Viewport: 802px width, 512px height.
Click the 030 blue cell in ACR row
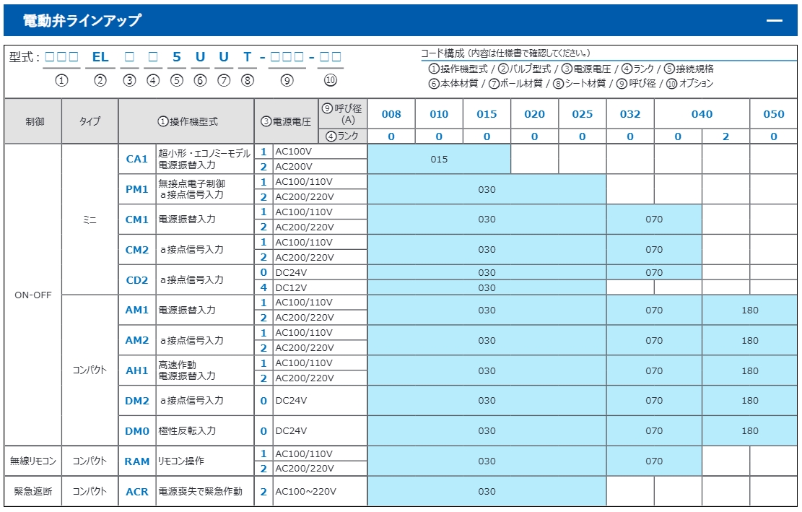pyautogui.click(x=487, y=492)
